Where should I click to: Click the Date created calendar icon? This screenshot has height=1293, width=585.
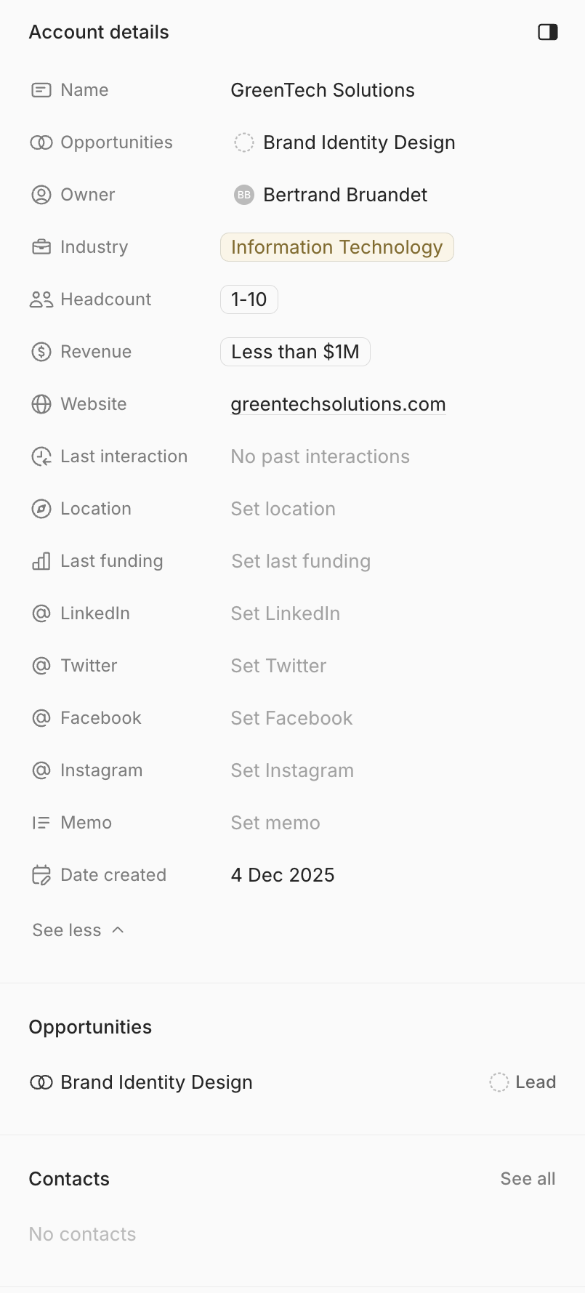[41, 875]
